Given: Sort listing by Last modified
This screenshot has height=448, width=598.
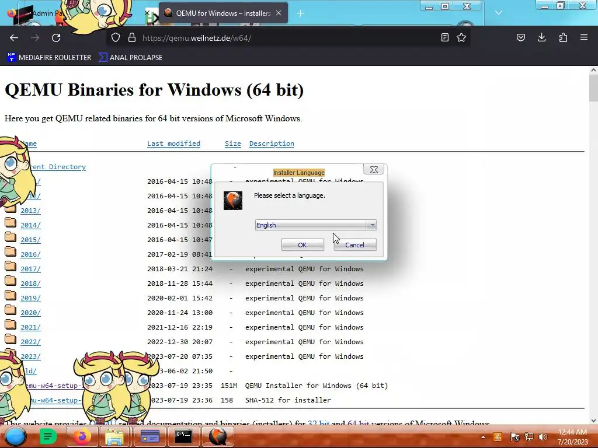Looking at the screenshot, I should [x=173, y=143].
